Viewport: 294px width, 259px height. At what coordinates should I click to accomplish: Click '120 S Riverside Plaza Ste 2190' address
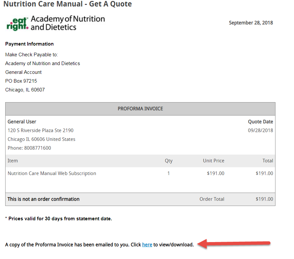(x=41, y=130)
